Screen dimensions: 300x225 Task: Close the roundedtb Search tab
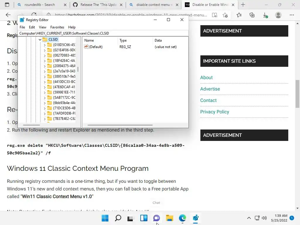click(x=65, y=5)
